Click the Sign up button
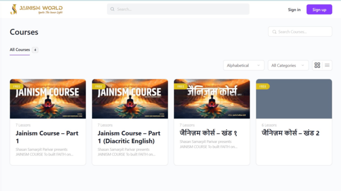Image resolution: width=341 pixels, height=191 pixels. click(319, 10)
